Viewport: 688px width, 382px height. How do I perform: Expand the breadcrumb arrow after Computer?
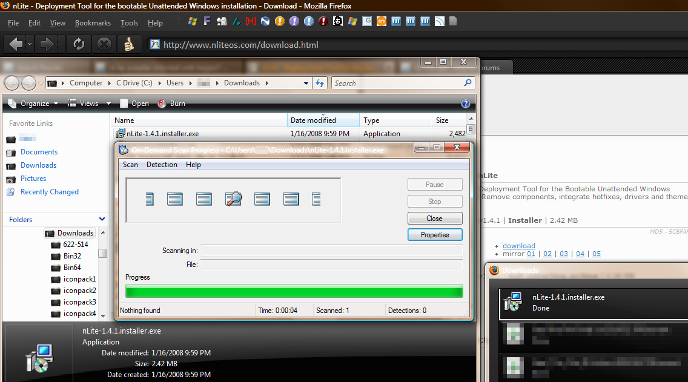tap(109, 83)
